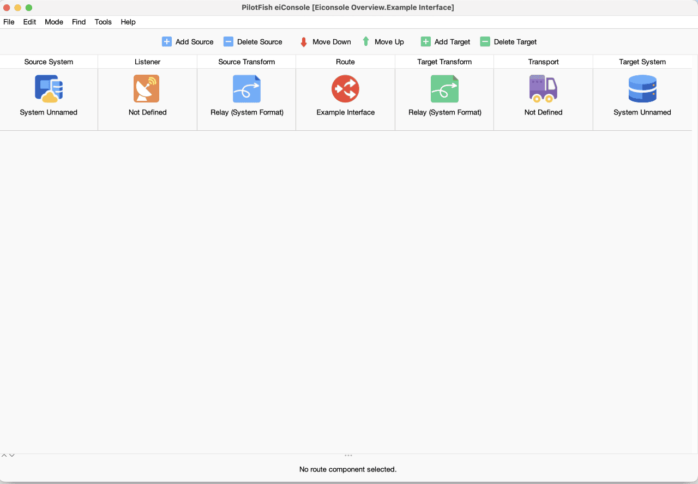
Task: Expand the bottom panel using the down arrow
Action: pyautogui.click(x=11, y=455)
